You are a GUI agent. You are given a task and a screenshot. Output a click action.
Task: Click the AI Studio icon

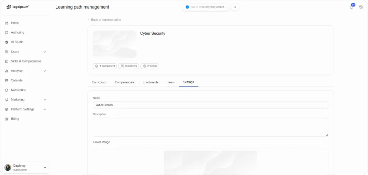7,42
